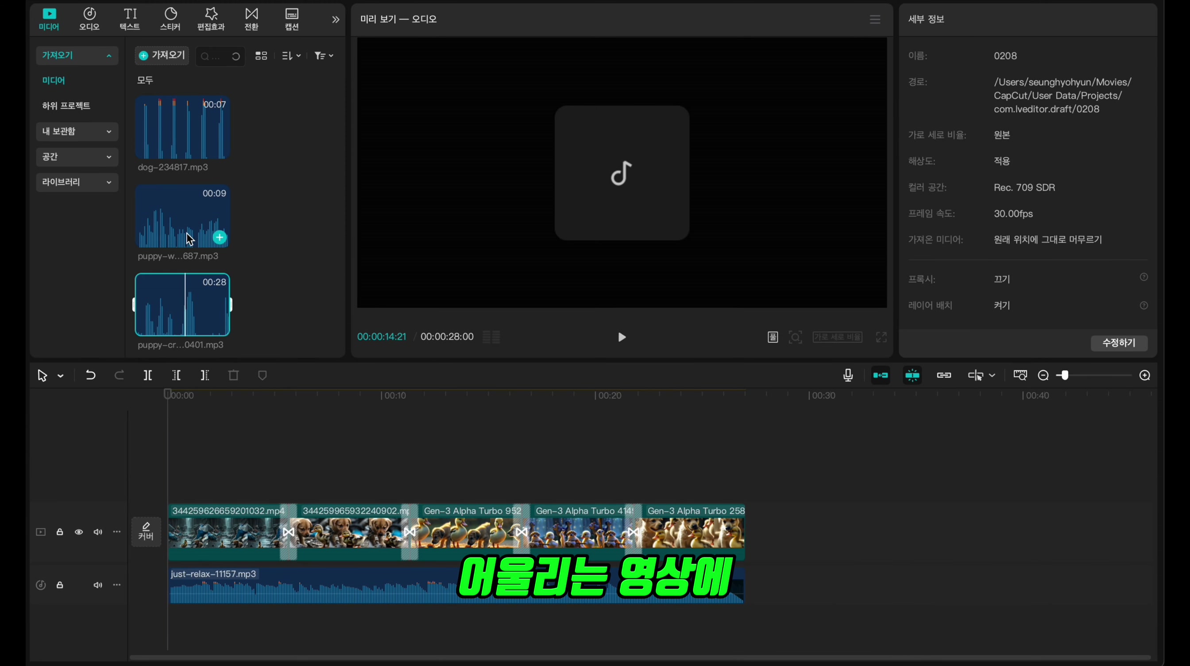Click the 커버 cover button

pos(146,531)
